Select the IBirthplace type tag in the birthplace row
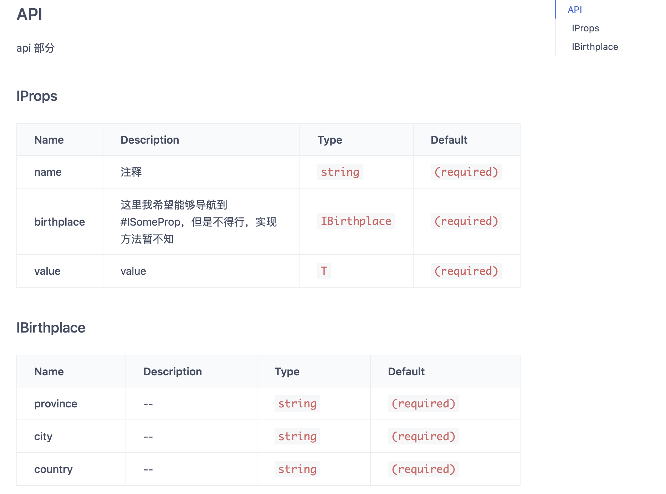Image resolution: width=666 pixels, height=494 pixels. [356, 221]
